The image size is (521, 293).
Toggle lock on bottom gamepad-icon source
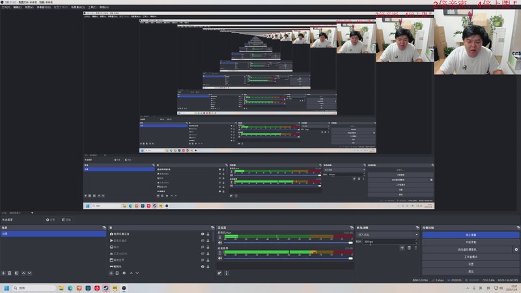[x=208, y=266]
